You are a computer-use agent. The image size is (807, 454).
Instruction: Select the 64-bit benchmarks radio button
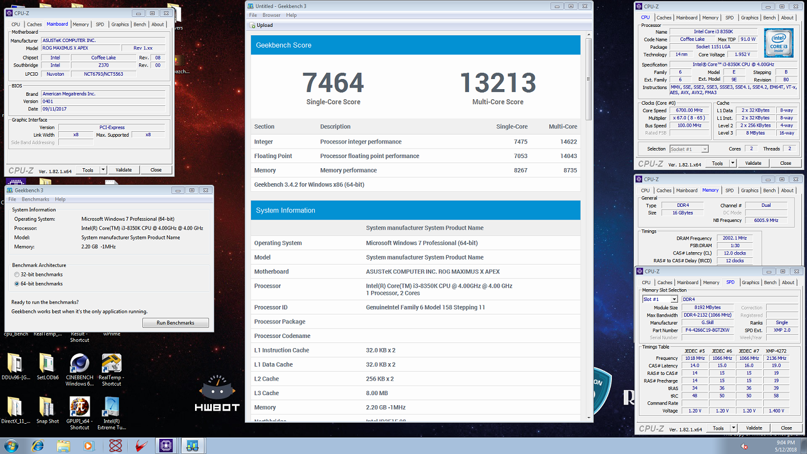(17, 284)
